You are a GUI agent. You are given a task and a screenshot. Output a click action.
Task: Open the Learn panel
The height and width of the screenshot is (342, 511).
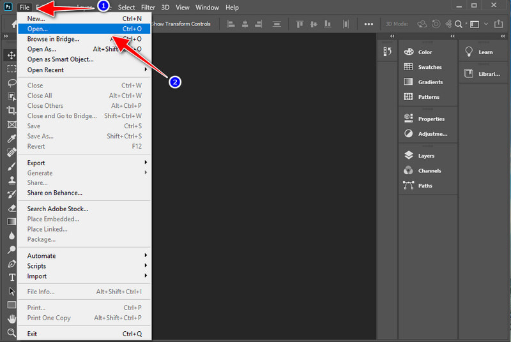[485, 52]
